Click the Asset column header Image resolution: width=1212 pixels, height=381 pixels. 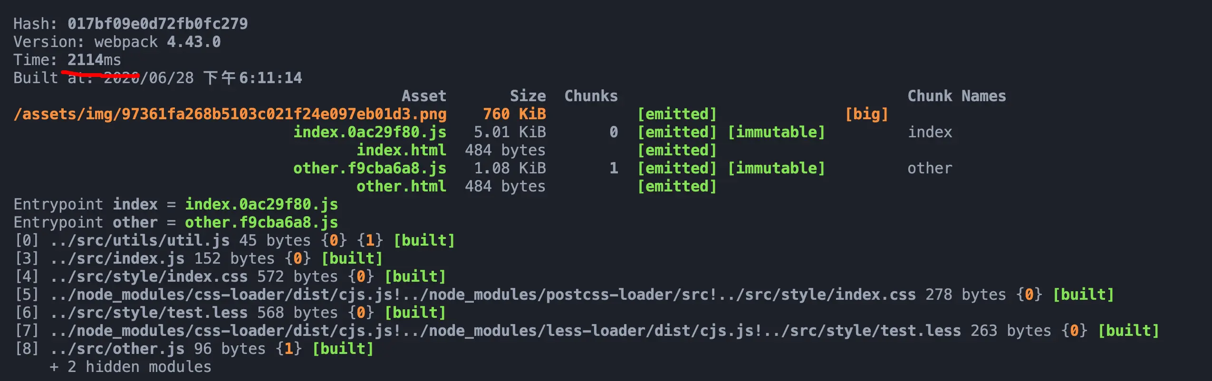pyautogui.click(x=424, y=96)
